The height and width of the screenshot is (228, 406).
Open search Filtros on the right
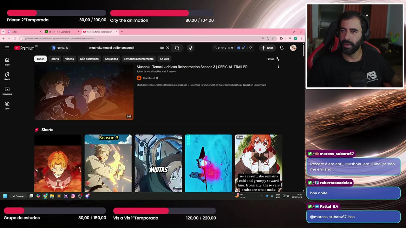(x=273, y=59)
